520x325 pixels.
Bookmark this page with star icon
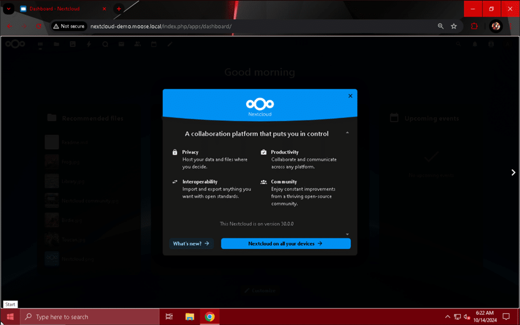454,26
